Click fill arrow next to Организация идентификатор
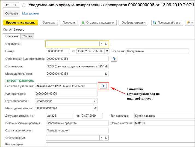The height and width of the screenshot is (147, 195). (114, 59)
